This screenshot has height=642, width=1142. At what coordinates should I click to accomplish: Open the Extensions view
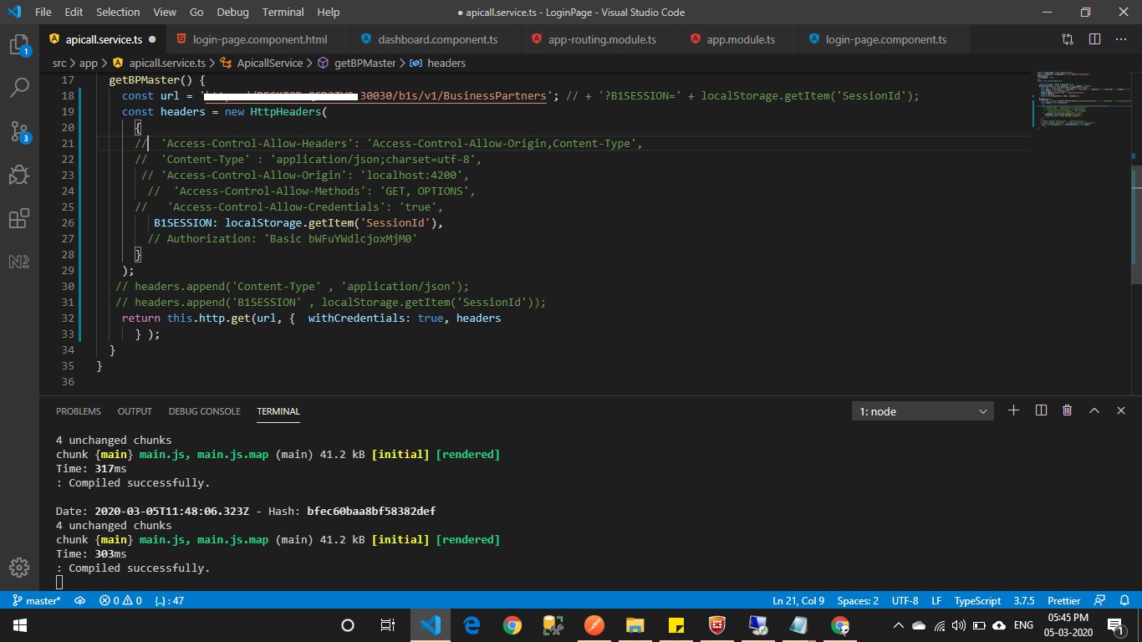[19, 219]
